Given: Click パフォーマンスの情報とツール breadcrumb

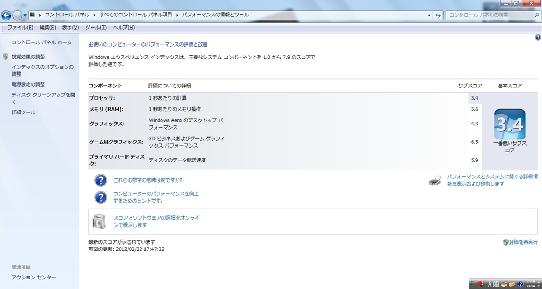Looking at the screenshot, I should pos(215,15).
